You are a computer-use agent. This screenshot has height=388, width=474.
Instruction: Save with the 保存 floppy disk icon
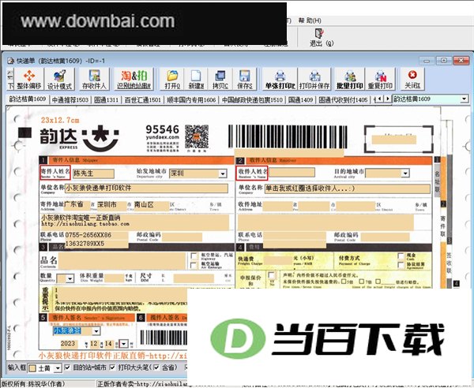[244, 79]
